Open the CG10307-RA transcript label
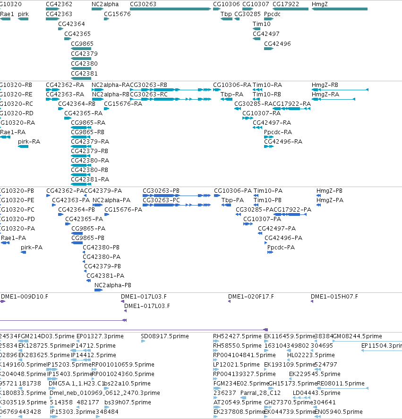This screenshot has height=419, width=402. (x=261, y=113)
